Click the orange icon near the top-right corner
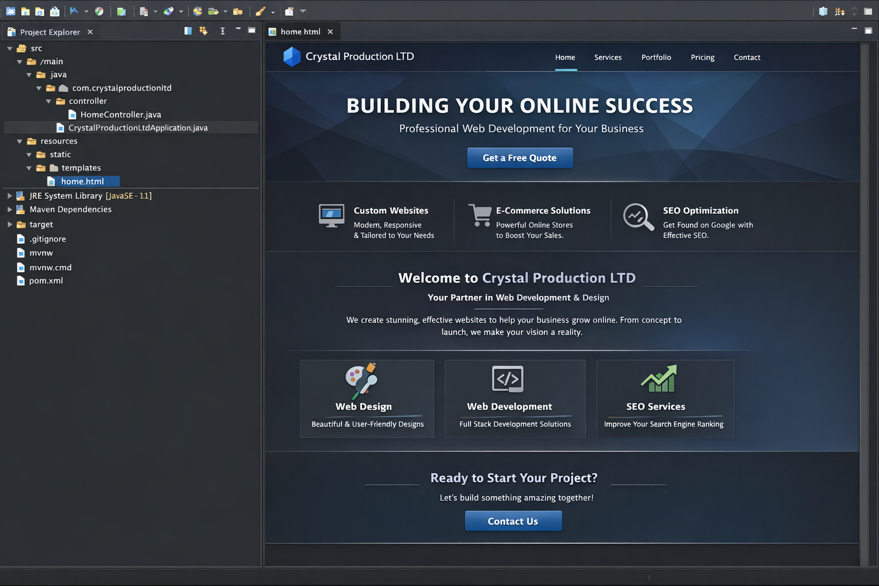879x586 pixels. (840, 11)
